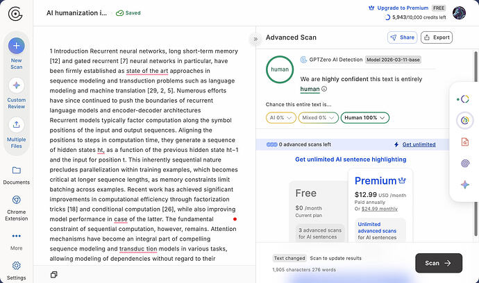Click the 0 advanced scans left label
479x283 pixels.
point(305,144)
